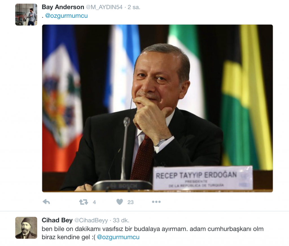The height and width of the screenshot is (246, 289).
Task: Click the Bay Anderson display name
Action: tap(63, 7)
